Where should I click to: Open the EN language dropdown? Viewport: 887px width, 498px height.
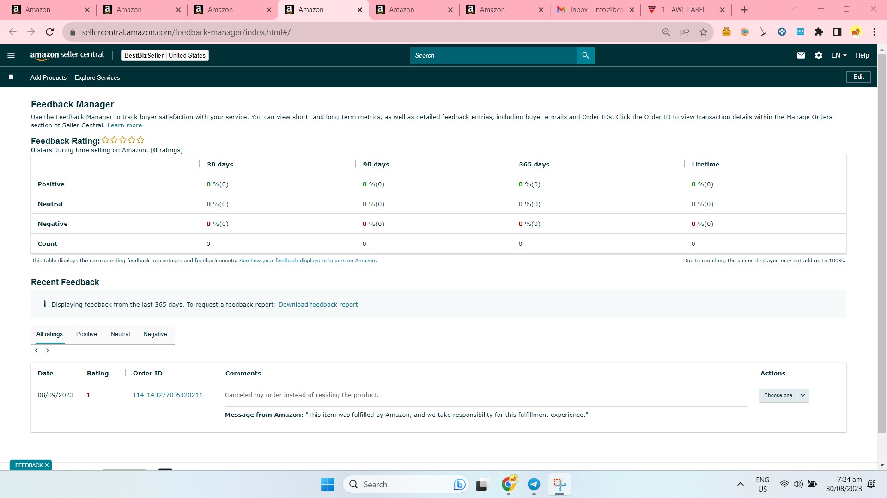839,55
